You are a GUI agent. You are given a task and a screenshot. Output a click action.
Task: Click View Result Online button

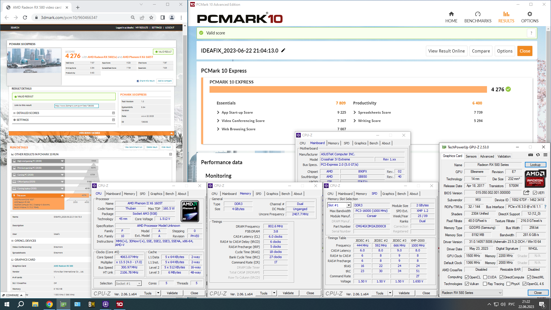click(446, 51)
